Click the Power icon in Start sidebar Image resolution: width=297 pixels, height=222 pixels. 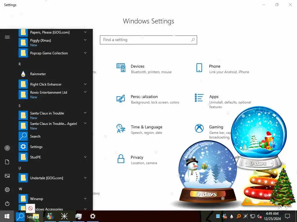(x=7, y=203)
